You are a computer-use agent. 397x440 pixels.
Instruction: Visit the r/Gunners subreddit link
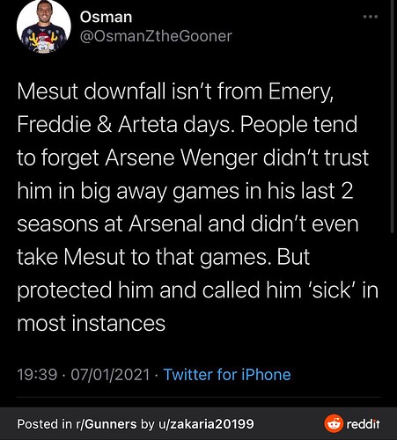[x=106, y=424]
